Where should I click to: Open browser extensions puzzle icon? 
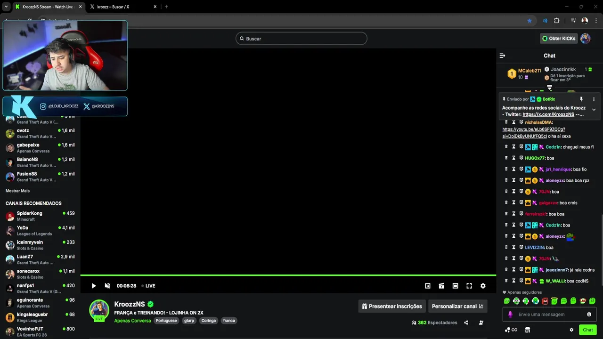[557, 21]
